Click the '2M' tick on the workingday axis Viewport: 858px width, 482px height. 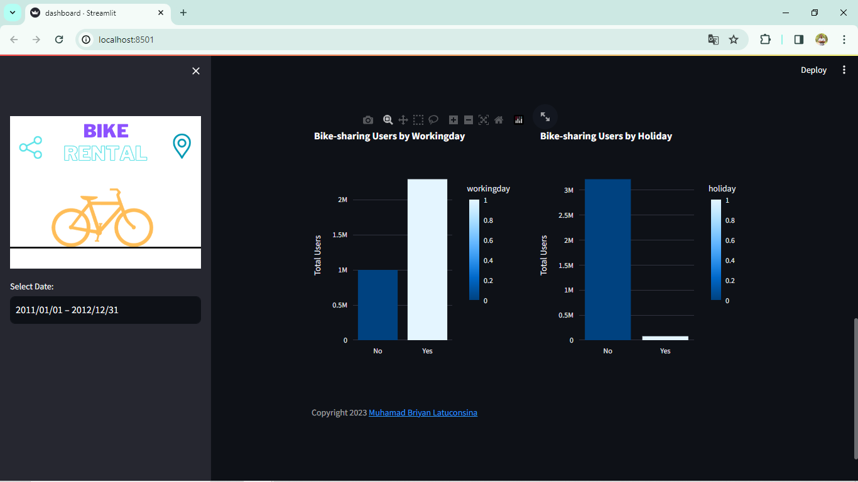coord(342,200)
